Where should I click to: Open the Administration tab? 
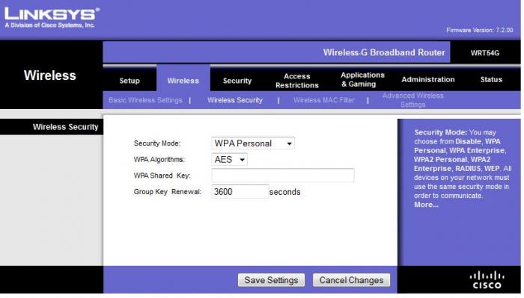428,79
